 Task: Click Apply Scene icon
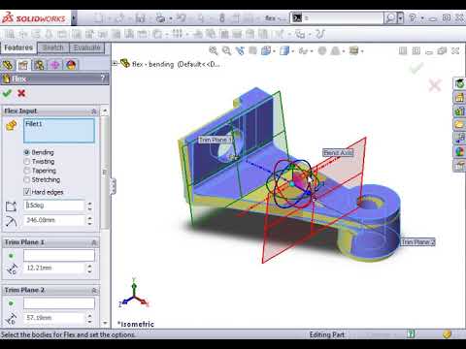336,50
